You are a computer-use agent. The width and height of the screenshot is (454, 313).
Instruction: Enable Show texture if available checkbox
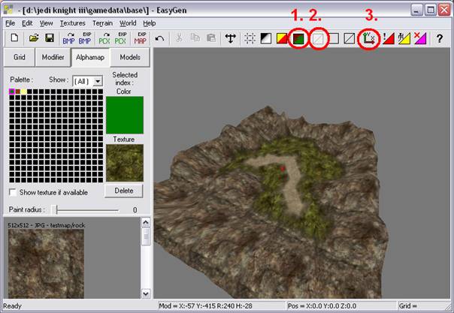(13, 192)
